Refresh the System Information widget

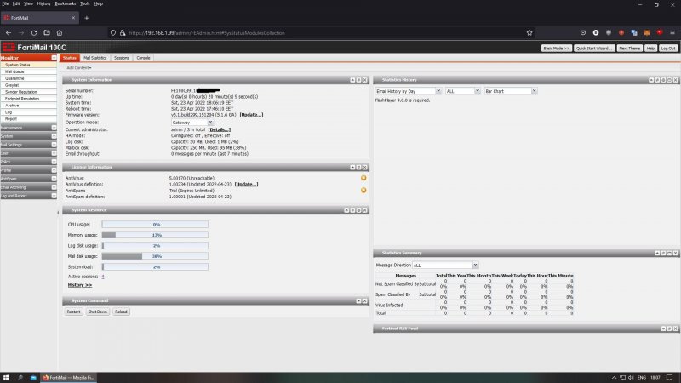pyautogui.click(x=358, y=80)
